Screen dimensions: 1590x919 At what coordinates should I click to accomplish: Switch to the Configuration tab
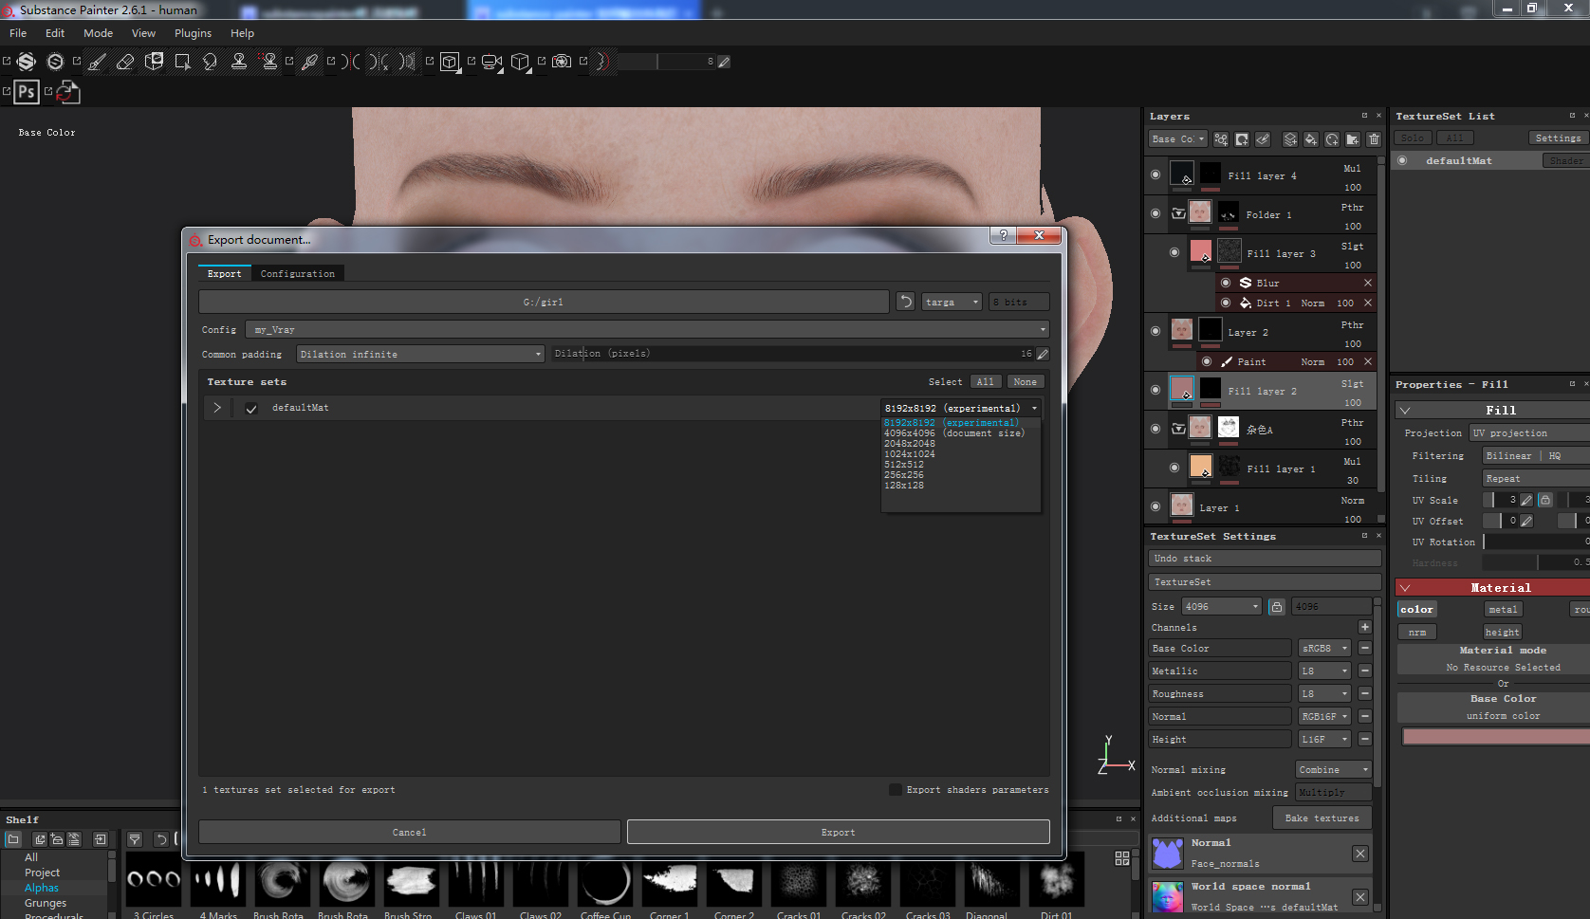(x=297, y=274)
